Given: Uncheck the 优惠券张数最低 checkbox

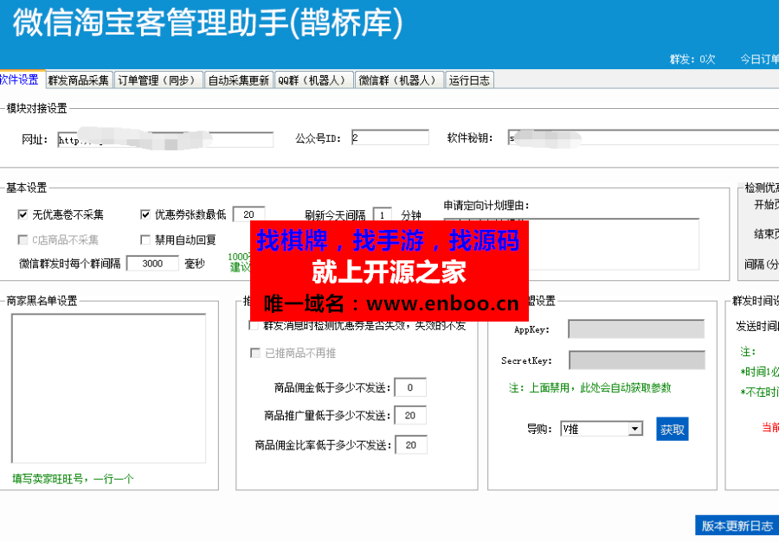Looking at the screenshot, I should [145, 214].
